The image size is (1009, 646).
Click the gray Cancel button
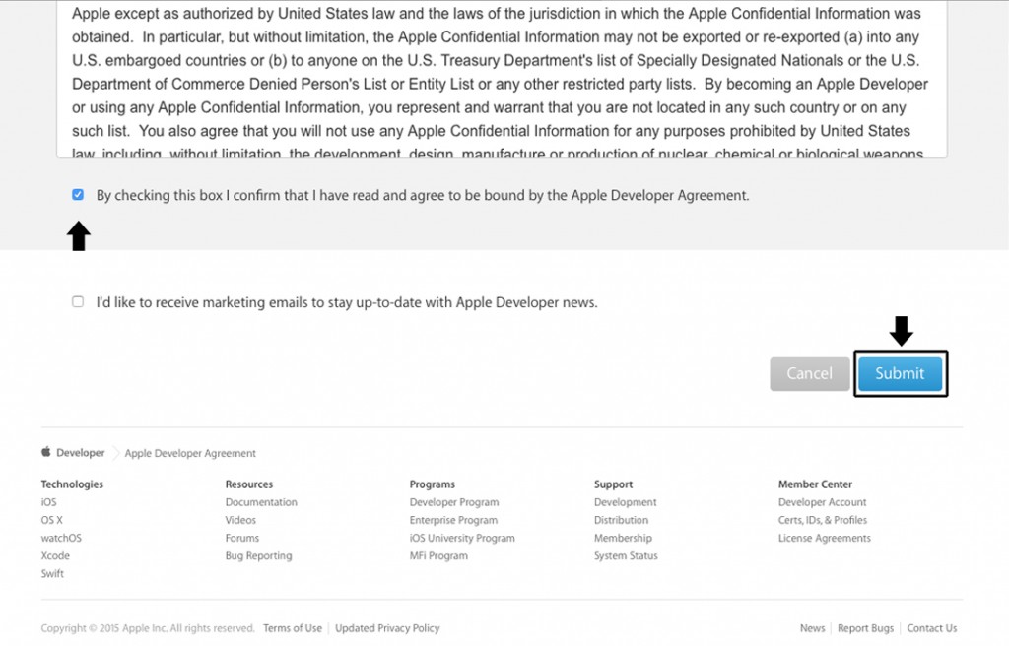(x=809, y=374)
